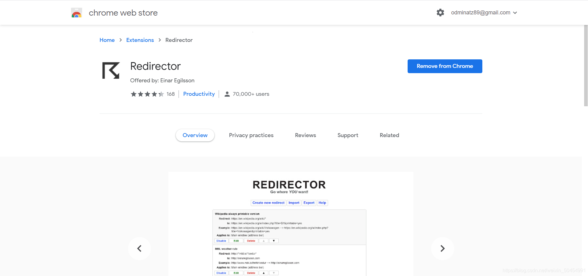Click the 168 ratings count
This screenshot has width=588, height=276.
(171, 94)
